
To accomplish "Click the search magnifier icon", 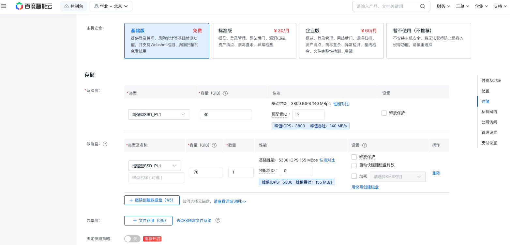I will (x=423, y=6).
